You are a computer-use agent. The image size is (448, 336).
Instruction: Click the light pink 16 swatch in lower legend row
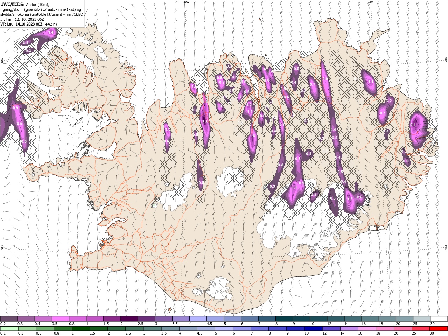(x=367, y=329)
